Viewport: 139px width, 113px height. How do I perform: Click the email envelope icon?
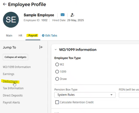click(x=63, y=15)
